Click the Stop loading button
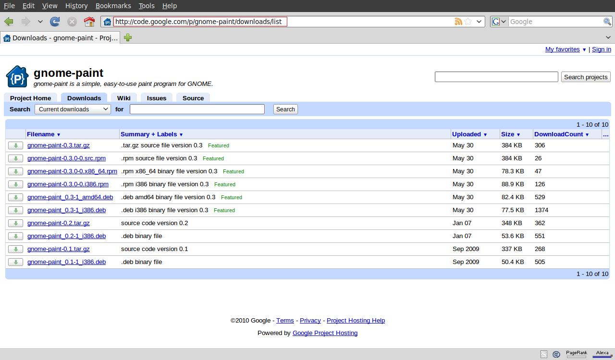Screen dimensions: 615x360 pos(72,22)
